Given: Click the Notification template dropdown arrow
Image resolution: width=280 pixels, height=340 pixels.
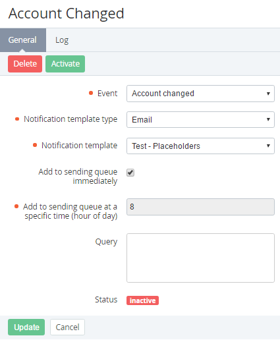Looking at the screenshot, I should 268,146.
